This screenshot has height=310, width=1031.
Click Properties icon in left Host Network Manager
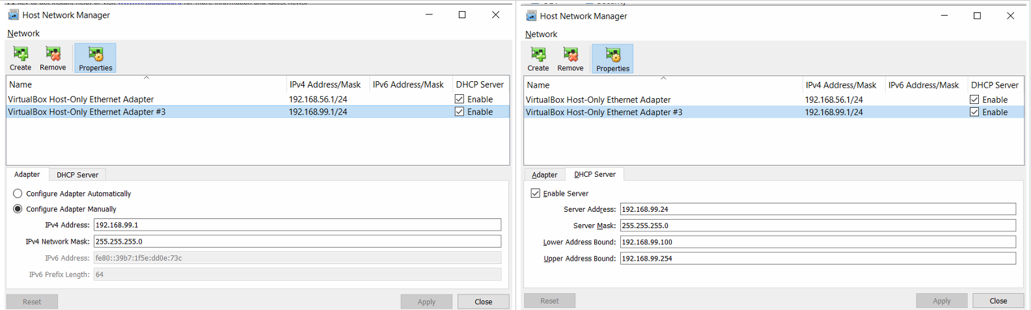pos(95,58)
